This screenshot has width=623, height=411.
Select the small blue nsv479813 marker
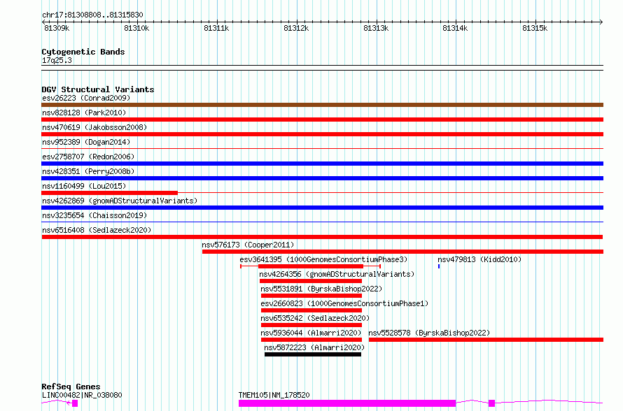point(439,266)
